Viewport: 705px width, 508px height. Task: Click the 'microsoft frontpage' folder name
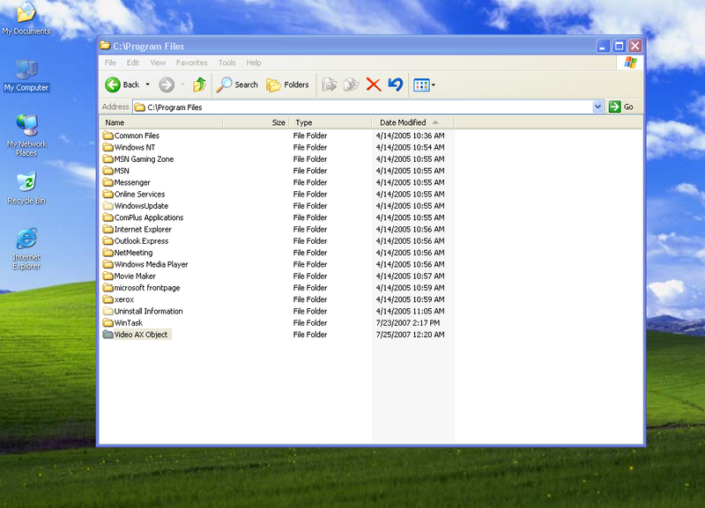pyautogui.click(x=147, y=288)
